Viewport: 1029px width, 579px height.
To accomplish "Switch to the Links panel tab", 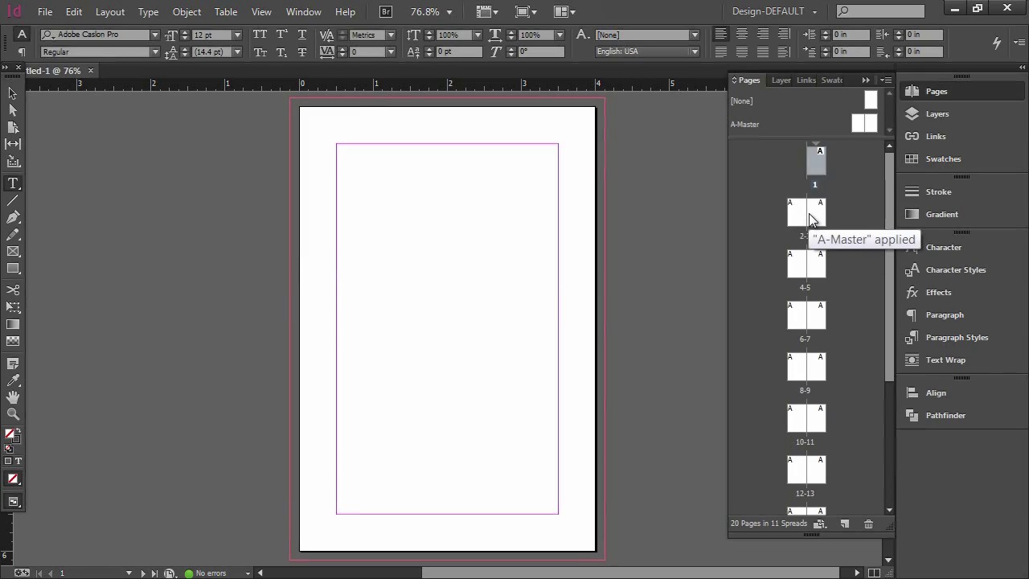I will pos(806,80).
